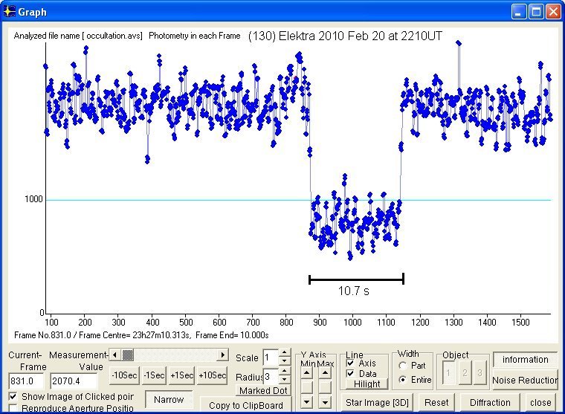
Task: Increase the Scale value with up arrow
Action: 285,353
